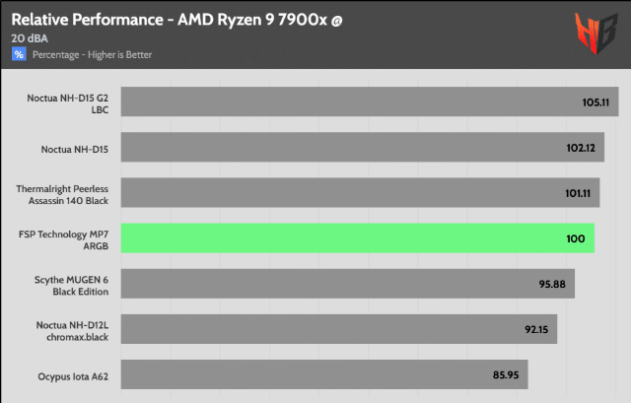Click the 92.15 value label
Viewport: 631px width, 403px height.
click(x=536, y=330)
